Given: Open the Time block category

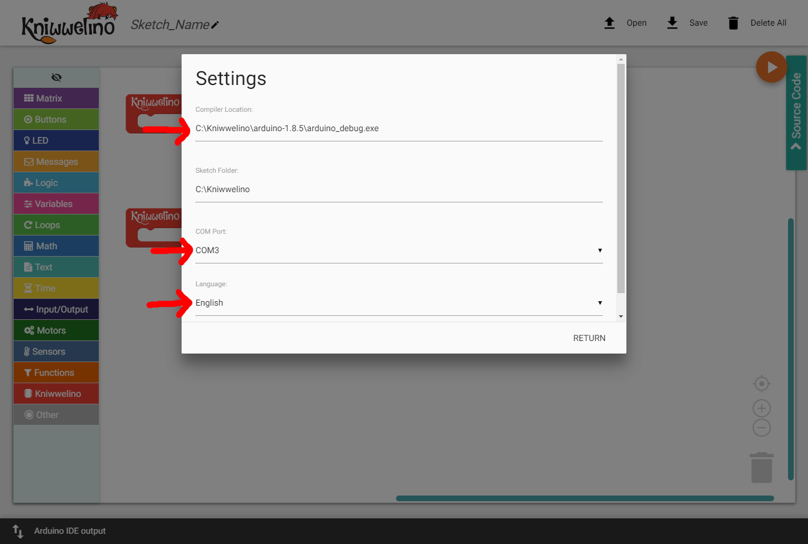Looking at the screenshot, I should click(x=56, y=288).
